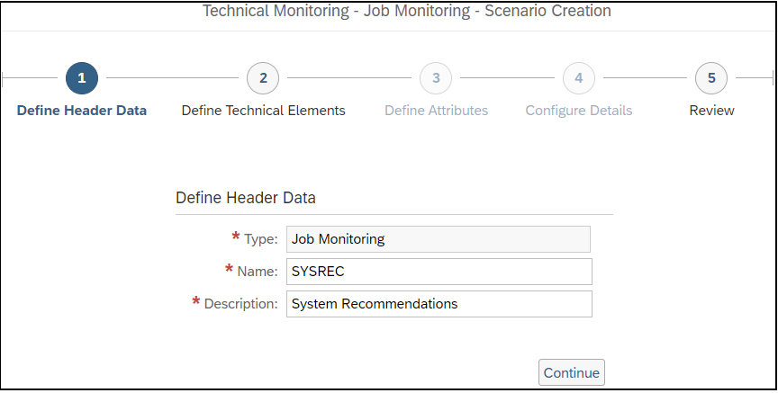Click the Type field label
The image size is (778, 393).
pos(261,239)
